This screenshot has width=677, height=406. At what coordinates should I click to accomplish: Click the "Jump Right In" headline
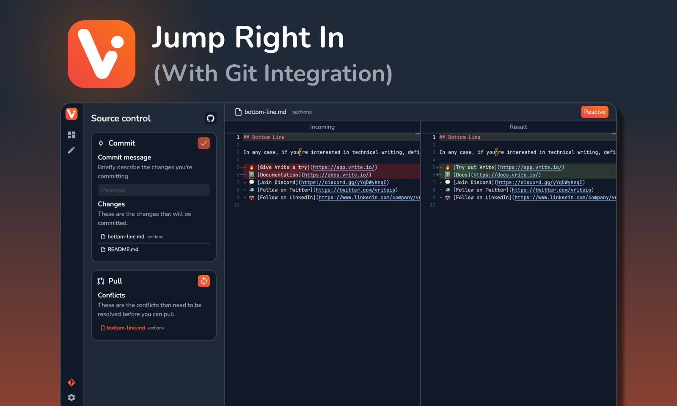(x=248, y=38)
